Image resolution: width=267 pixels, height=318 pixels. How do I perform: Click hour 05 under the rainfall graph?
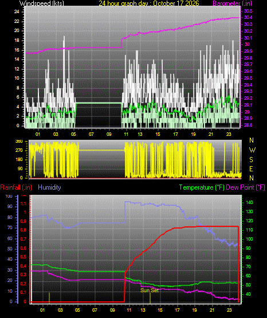pos(77,310)
